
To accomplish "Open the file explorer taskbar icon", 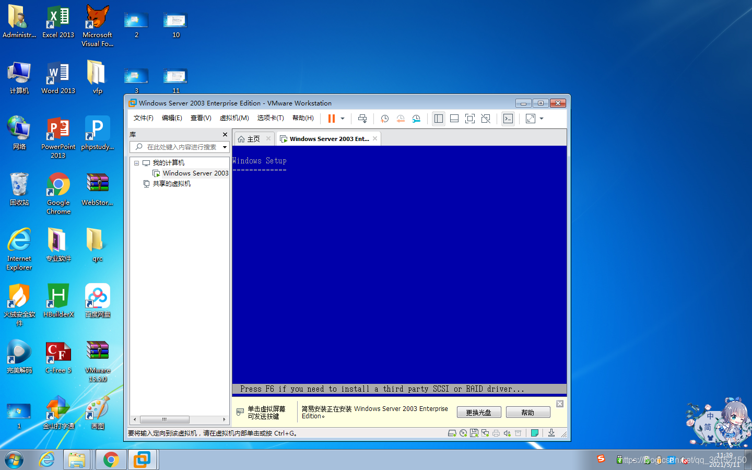I will tap(77, 460).
